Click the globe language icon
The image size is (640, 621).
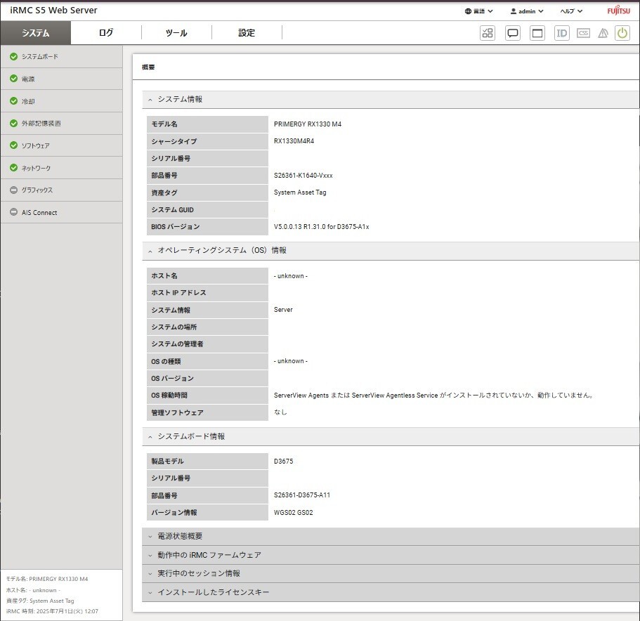point(468,11)
